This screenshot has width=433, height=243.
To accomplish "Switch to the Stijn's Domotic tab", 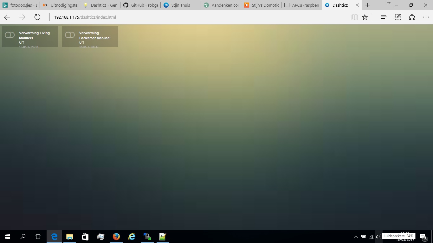I will click(261, 5).
